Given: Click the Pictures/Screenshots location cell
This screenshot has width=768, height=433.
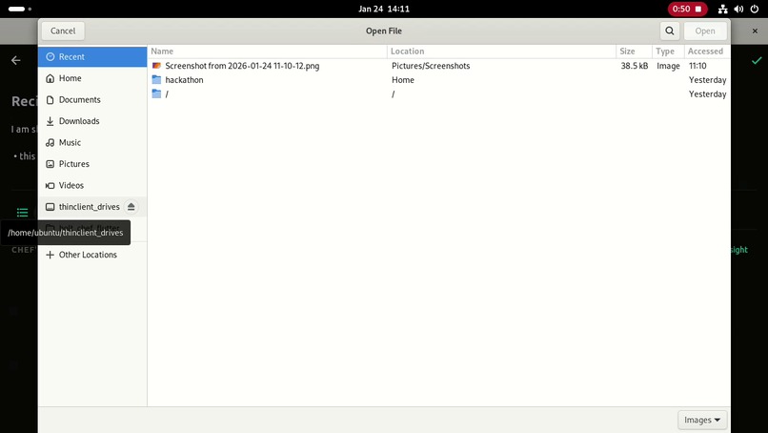Looking at the screenshot, I should (431, 66).
